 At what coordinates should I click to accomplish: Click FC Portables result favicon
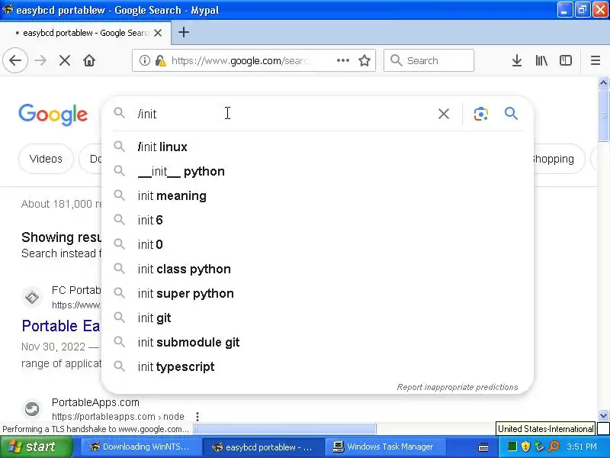click(32, 297)
